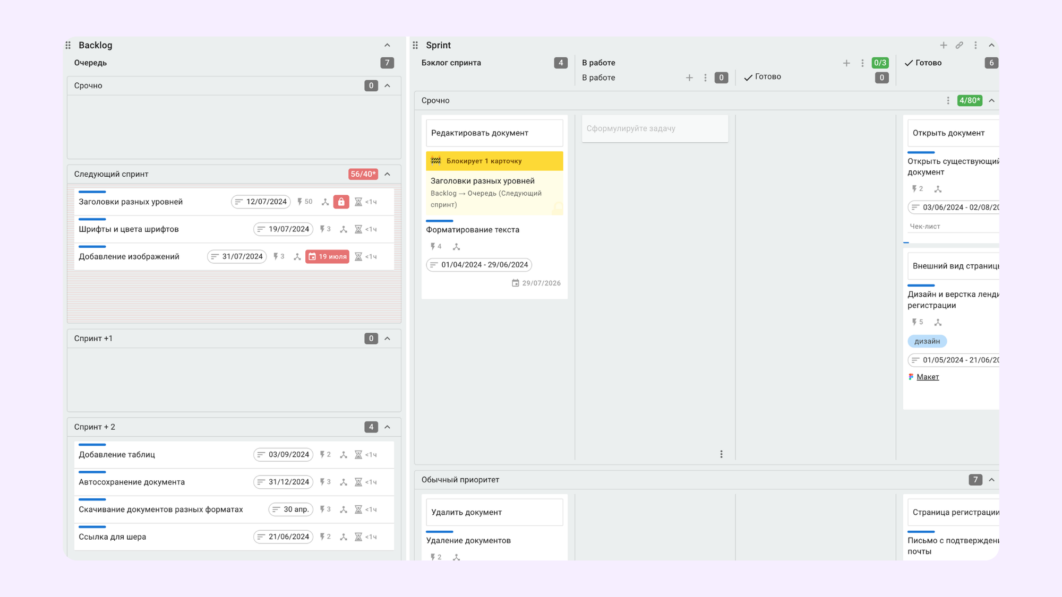Viewport: 1062px width, 597px height.
Task: Open the Макет Figma link
Action: point(927,377)
